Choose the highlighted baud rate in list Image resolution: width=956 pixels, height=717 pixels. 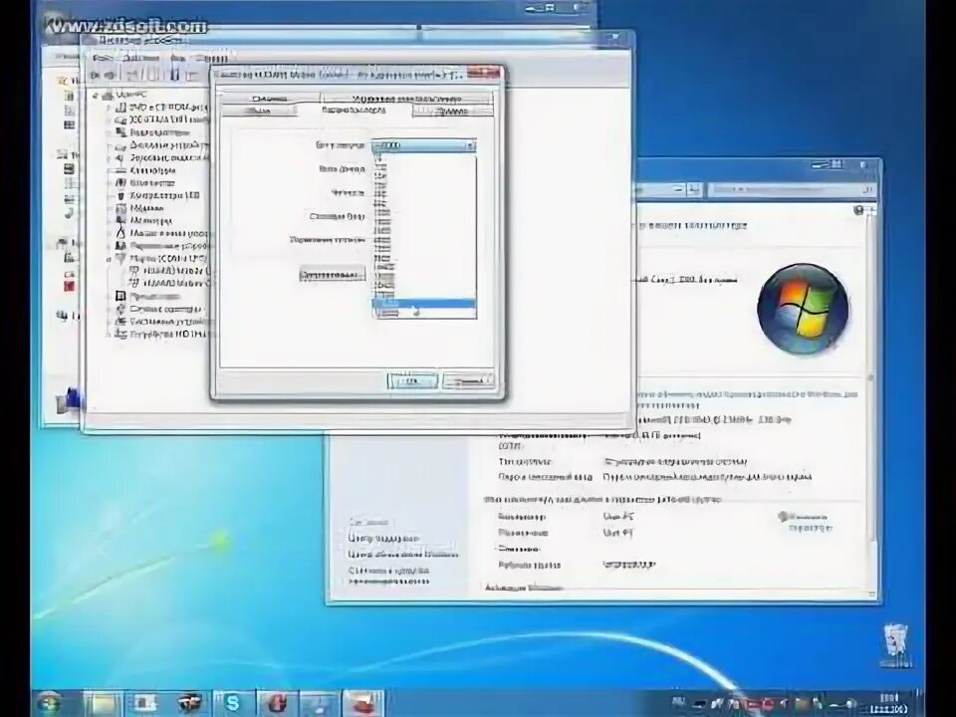424,303
